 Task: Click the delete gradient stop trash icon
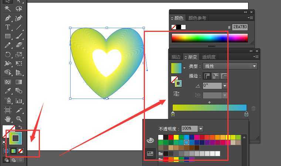pyautogui.click(x=253, y=108)
